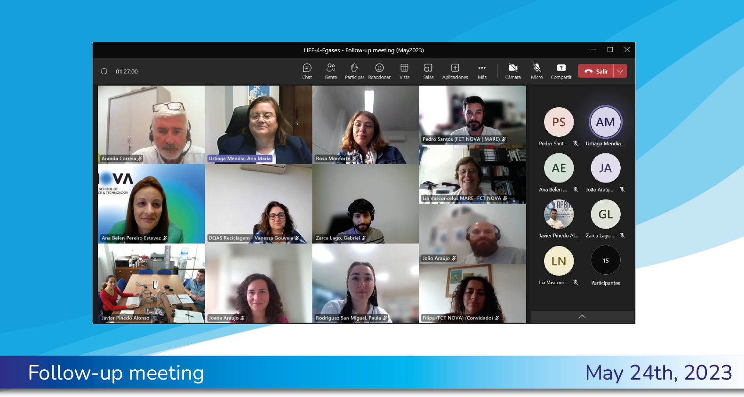Screen dimensions: 744x397
Task: Select Ana Belen Pereiro Estevez's video tile
Action: [x=152, y=204]
